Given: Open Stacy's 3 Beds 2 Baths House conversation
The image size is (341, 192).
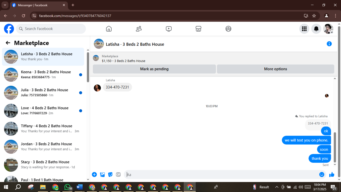Looking at the screenshot, I should coord(43,165).
